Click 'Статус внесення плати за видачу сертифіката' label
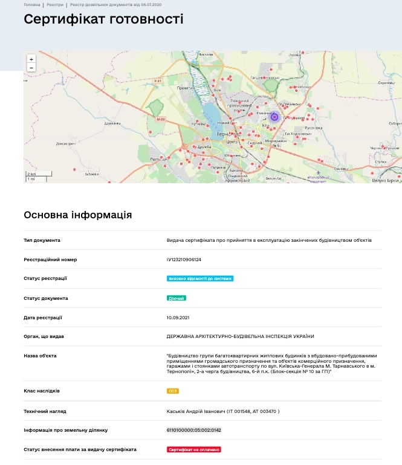 pos(80,449)
